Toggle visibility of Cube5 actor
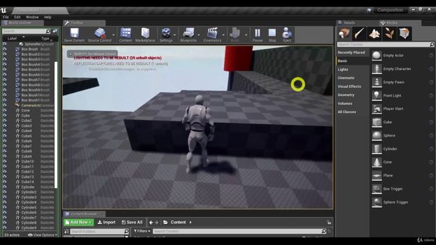Viewport: 436px width, 245px height. (5, 136)
